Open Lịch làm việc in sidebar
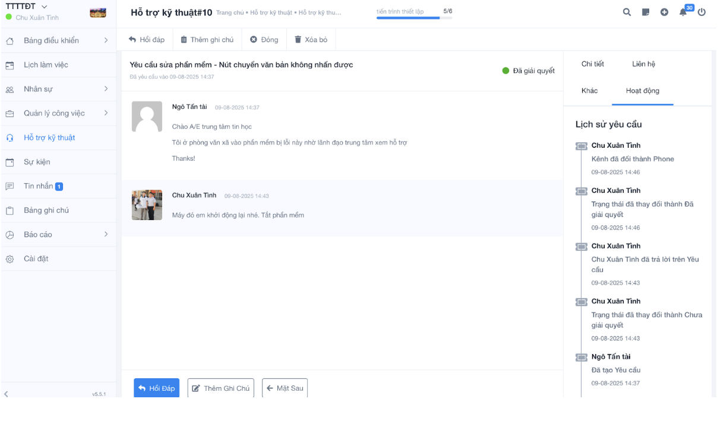 coord(46,65)
